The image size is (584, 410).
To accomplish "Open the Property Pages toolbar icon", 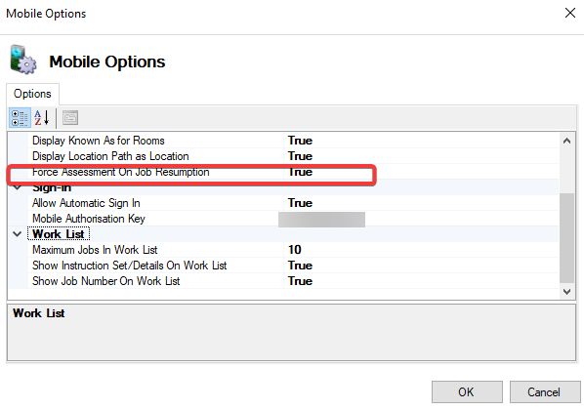I will (x=70, y=118).
